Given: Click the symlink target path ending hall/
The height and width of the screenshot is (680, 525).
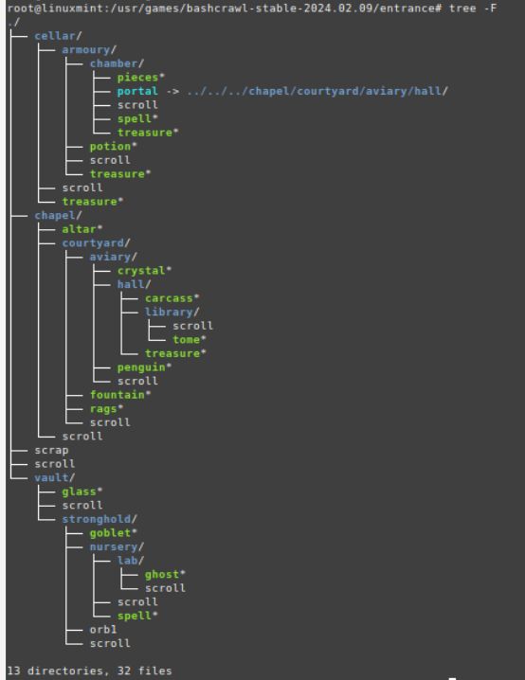Looking at the screenshot, I should [317, 91].
